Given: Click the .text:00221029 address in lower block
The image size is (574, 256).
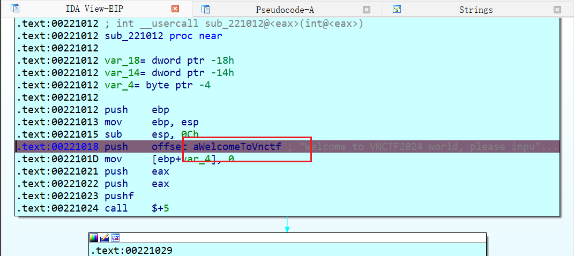Looking at the screenshot, I should (131, 251).
